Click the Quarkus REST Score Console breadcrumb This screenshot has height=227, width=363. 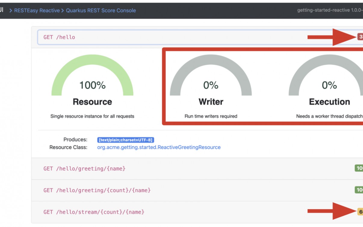pos(101,11)
